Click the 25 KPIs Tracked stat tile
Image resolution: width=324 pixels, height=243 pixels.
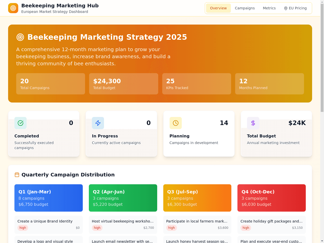tap(197, 84)
